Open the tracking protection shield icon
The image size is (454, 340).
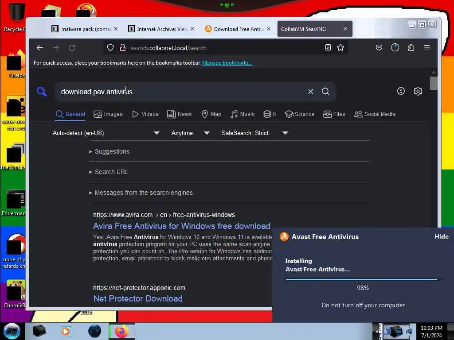click(x=110, y=48)
